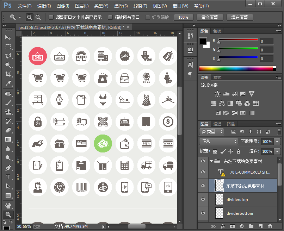Click the 适合屏幕 button
Viewport: 284px width, 231px height.
210,17
